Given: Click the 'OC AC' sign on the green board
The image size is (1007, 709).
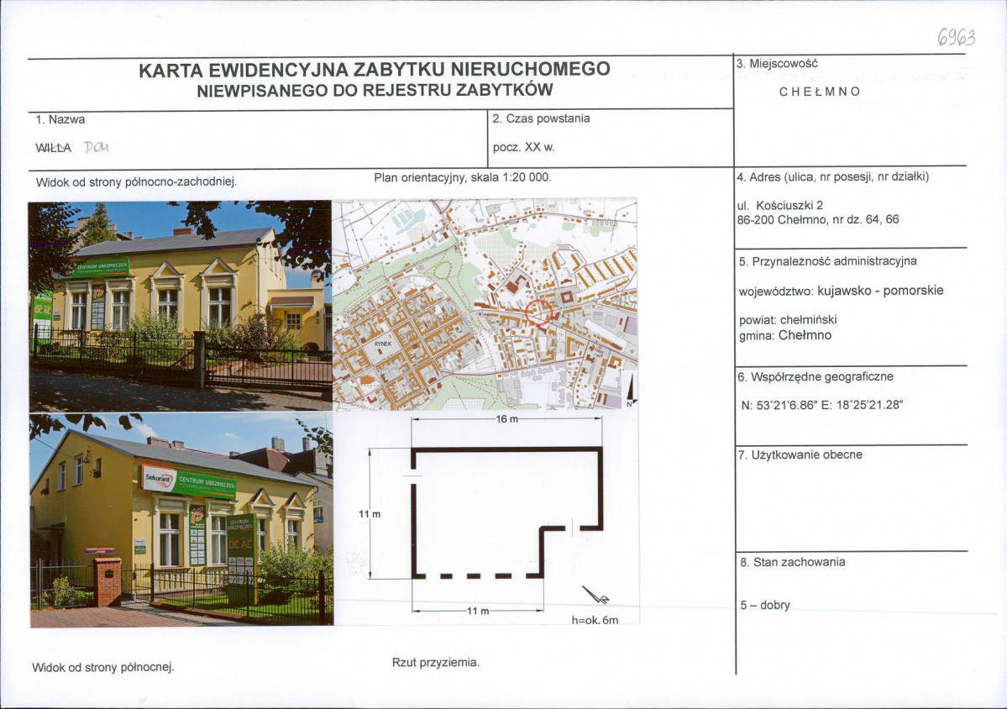Looking at the screenshot, I should click(x=240, y=544).
